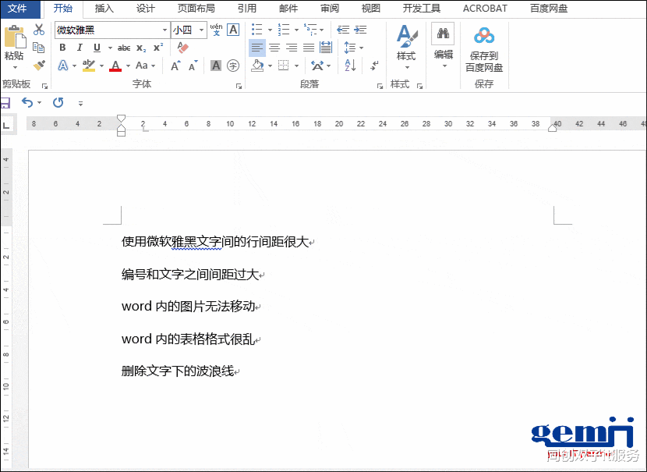Viewport: 647px width, 472px height.
Task: Click the decrease indent icon
Action: [343, 30]
